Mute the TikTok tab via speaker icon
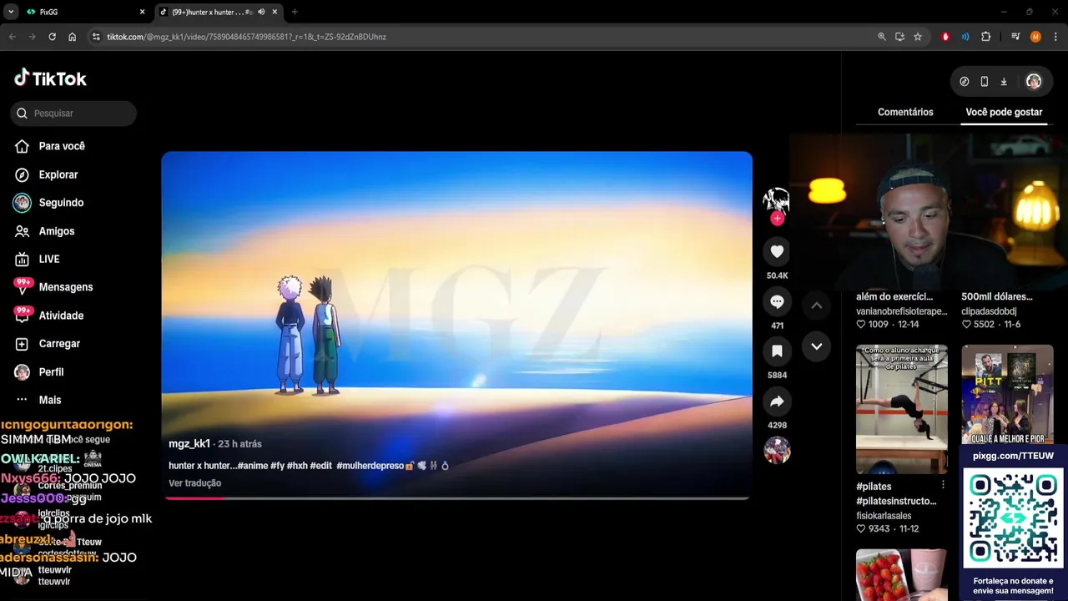The height and width of the screenshot is (601, 1068). (x=261, y=12)
